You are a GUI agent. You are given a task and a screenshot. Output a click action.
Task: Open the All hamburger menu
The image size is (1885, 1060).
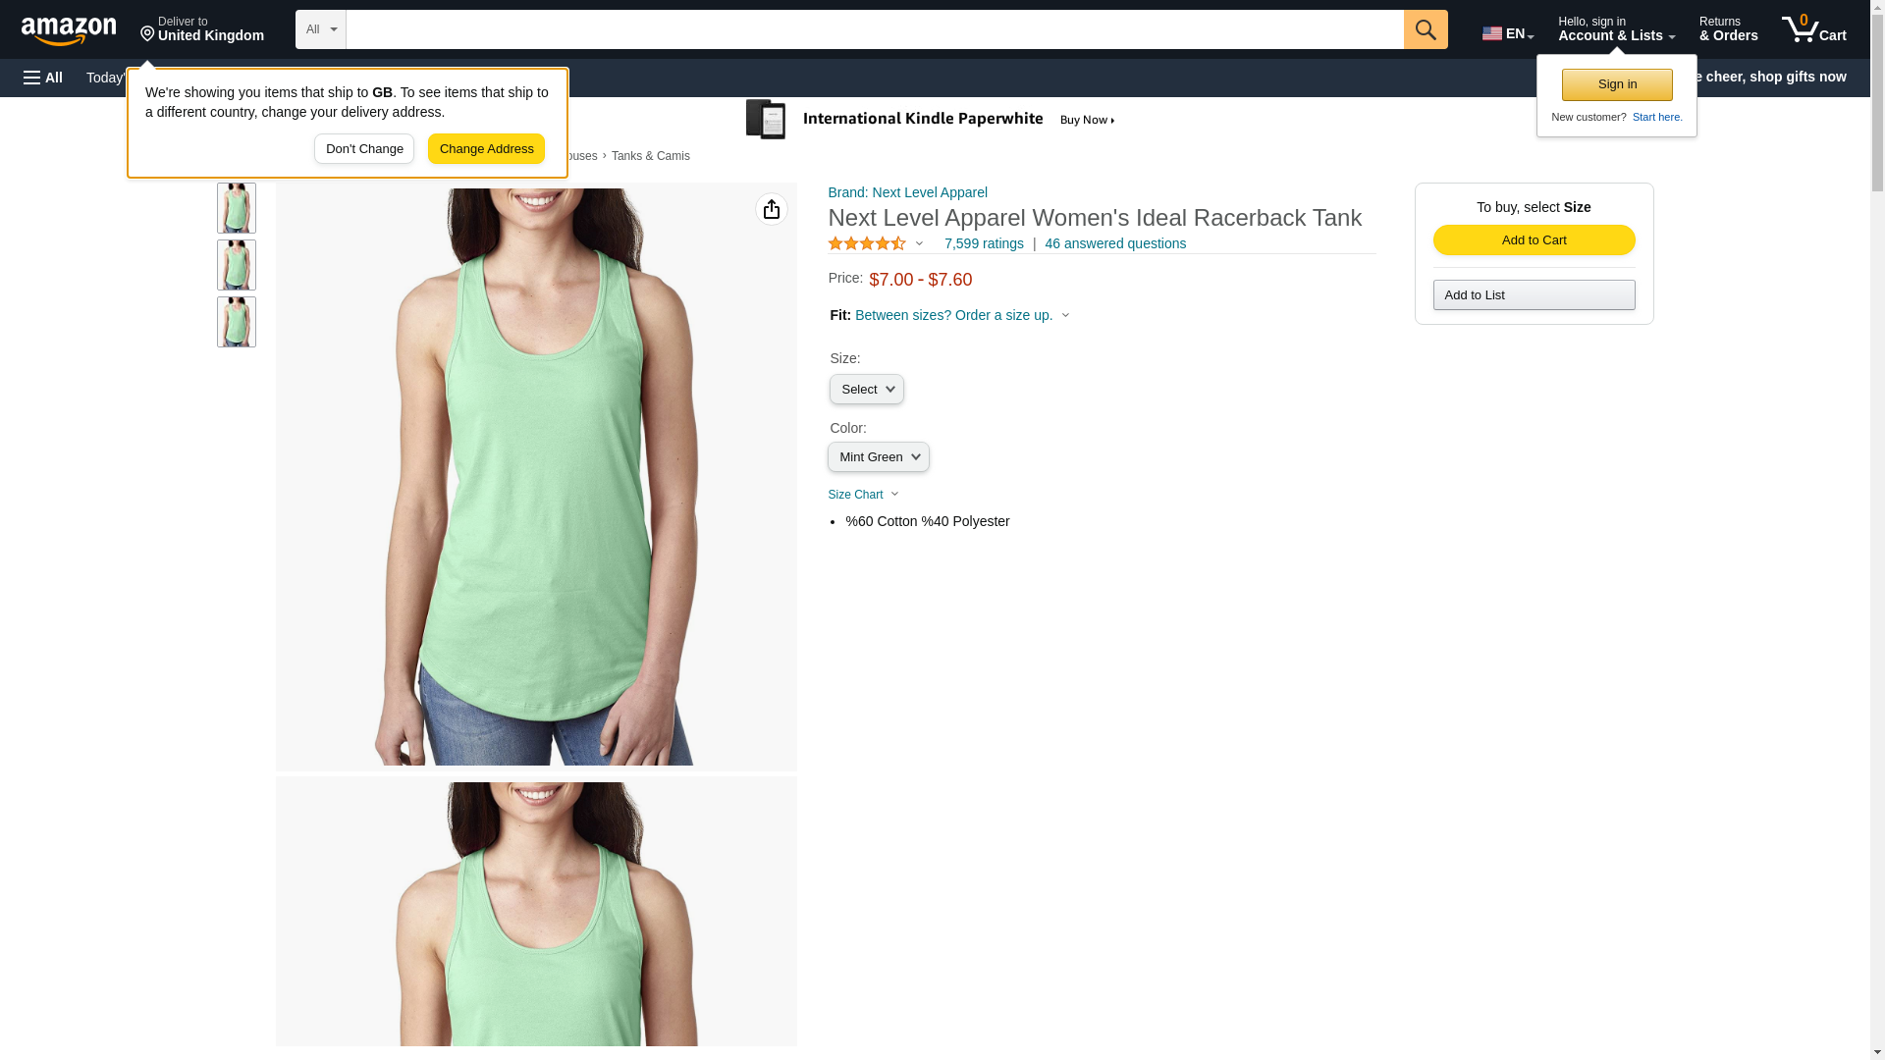pyautogui.click(x=43, y=78)
